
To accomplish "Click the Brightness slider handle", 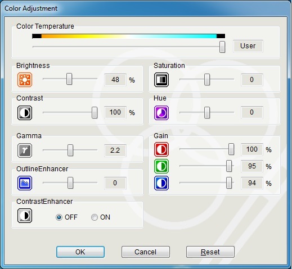I will [69, 79].
